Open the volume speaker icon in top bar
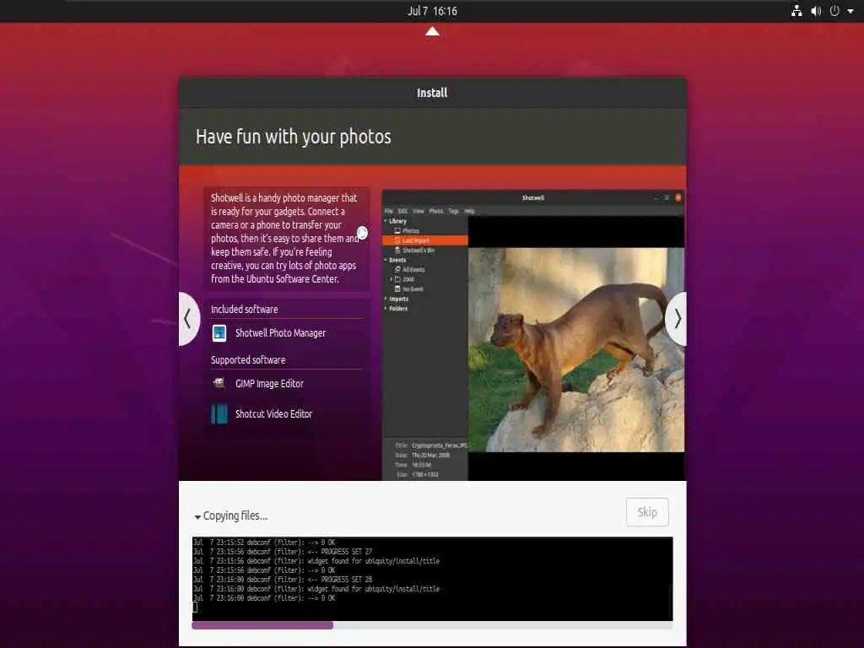This screenshot has width=864, height=648. pos(816,11)
